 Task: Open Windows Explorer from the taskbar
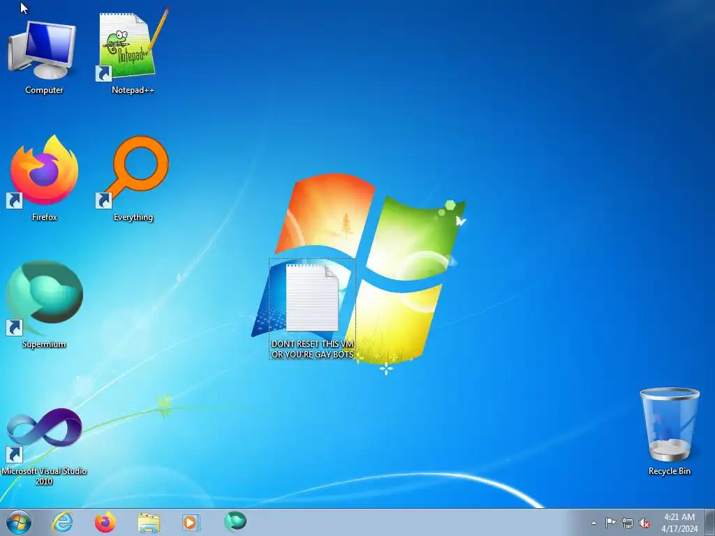(x=149, y=522)
